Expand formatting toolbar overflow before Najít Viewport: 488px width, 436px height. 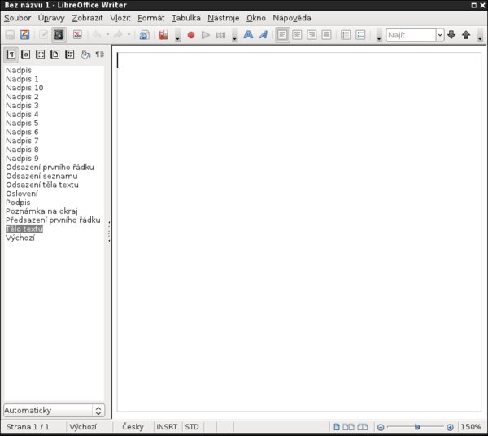click(x=379, y=36)
